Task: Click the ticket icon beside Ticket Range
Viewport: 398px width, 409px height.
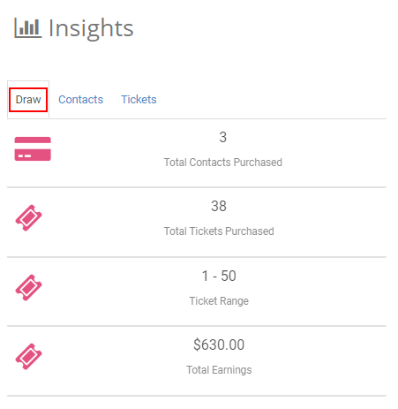Action: 28,288
